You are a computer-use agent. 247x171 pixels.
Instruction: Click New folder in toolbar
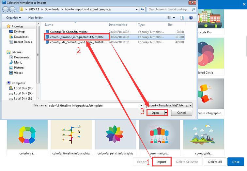(36, 18)
